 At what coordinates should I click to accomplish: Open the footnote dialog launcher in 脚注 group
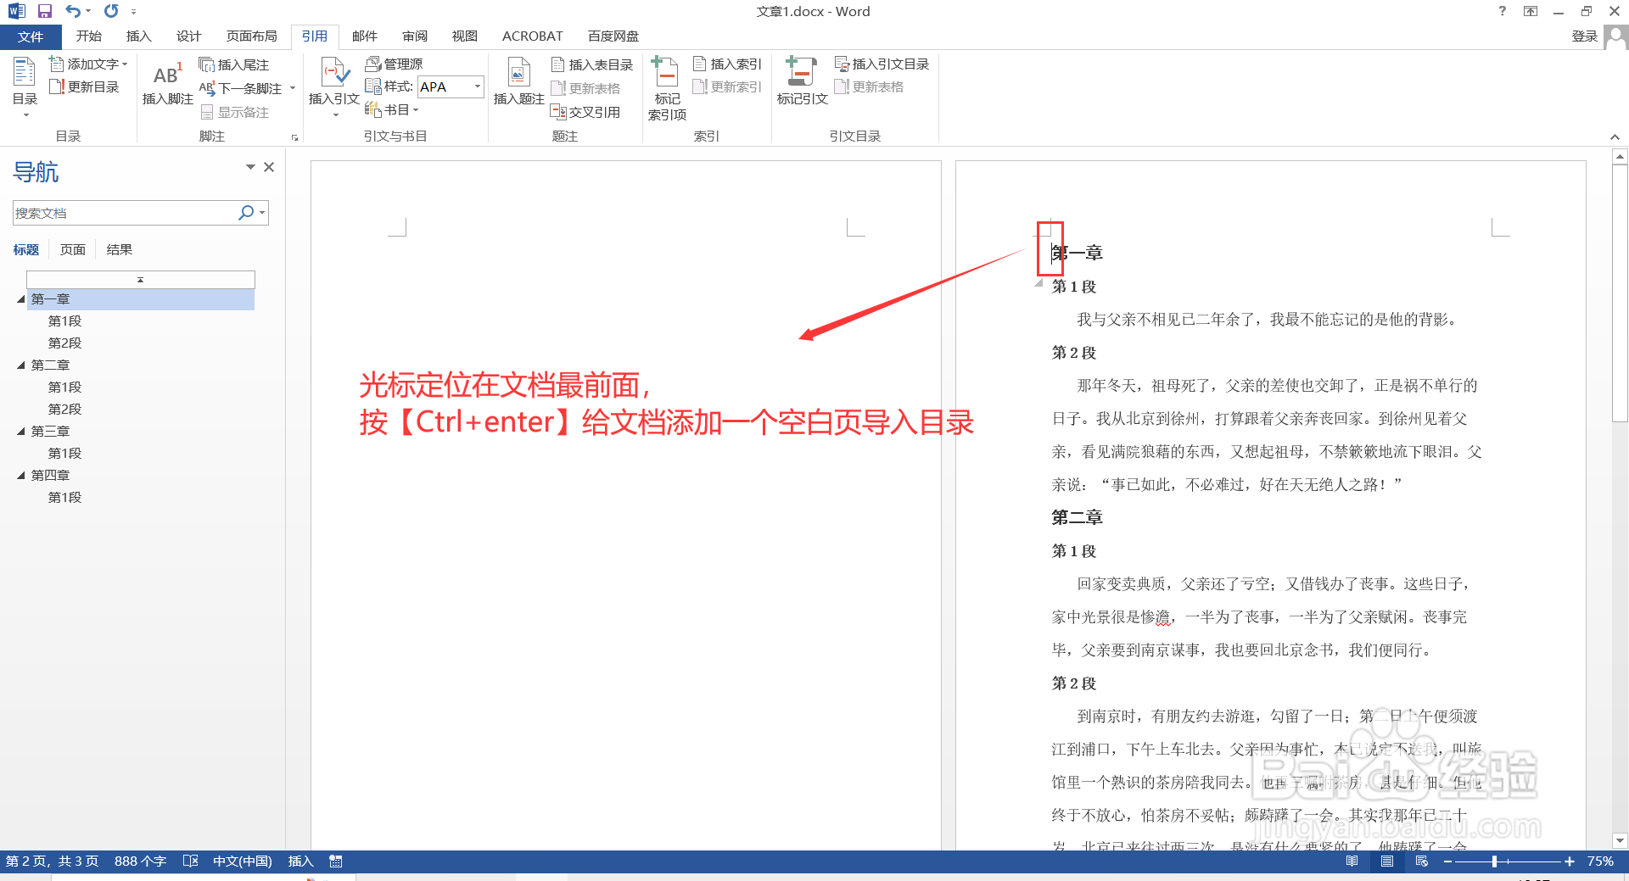pos(294,137)
